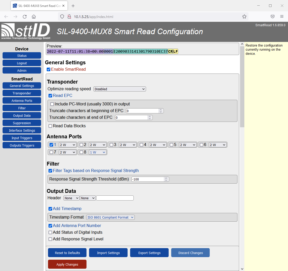Click the insecure connection padlock icon
The height and width of the screenshot is (271, 288).
[x=69, y=17]
